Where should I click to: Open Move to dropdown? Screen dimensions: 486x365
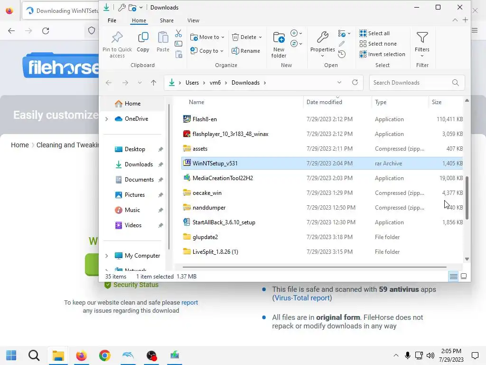click(207, 37)
